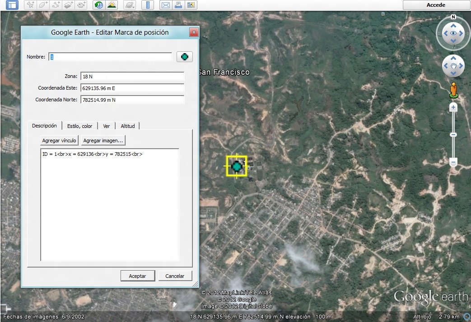The image size is (471, 322).
Task: Click the Record a Tour camera icon
Action: [81, 5]
